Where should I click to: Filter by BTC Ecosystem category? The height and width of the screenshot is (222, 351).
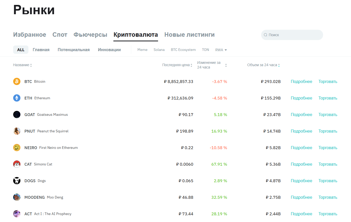[183, 50]
